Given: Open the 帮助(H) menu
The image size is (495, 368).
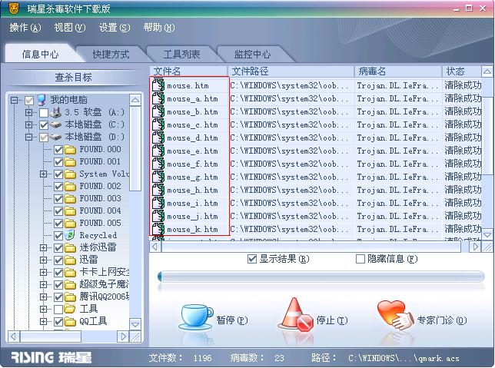Looking at the screenshot, I should coord(159,28).
